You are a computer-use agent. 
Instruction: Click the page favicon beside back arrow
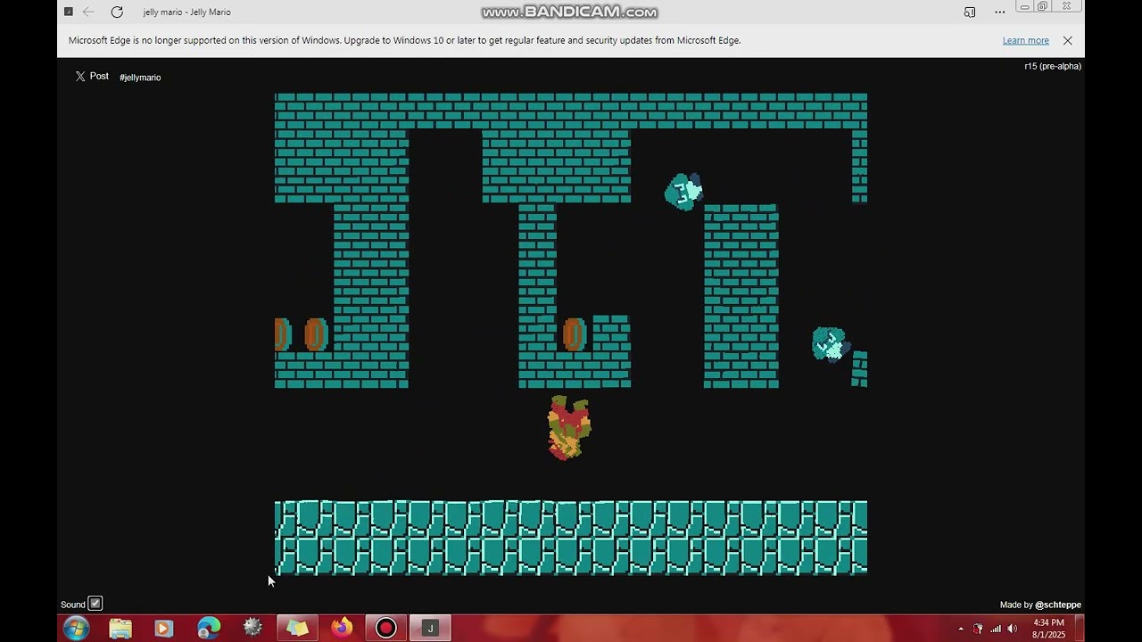pos(68,12)
